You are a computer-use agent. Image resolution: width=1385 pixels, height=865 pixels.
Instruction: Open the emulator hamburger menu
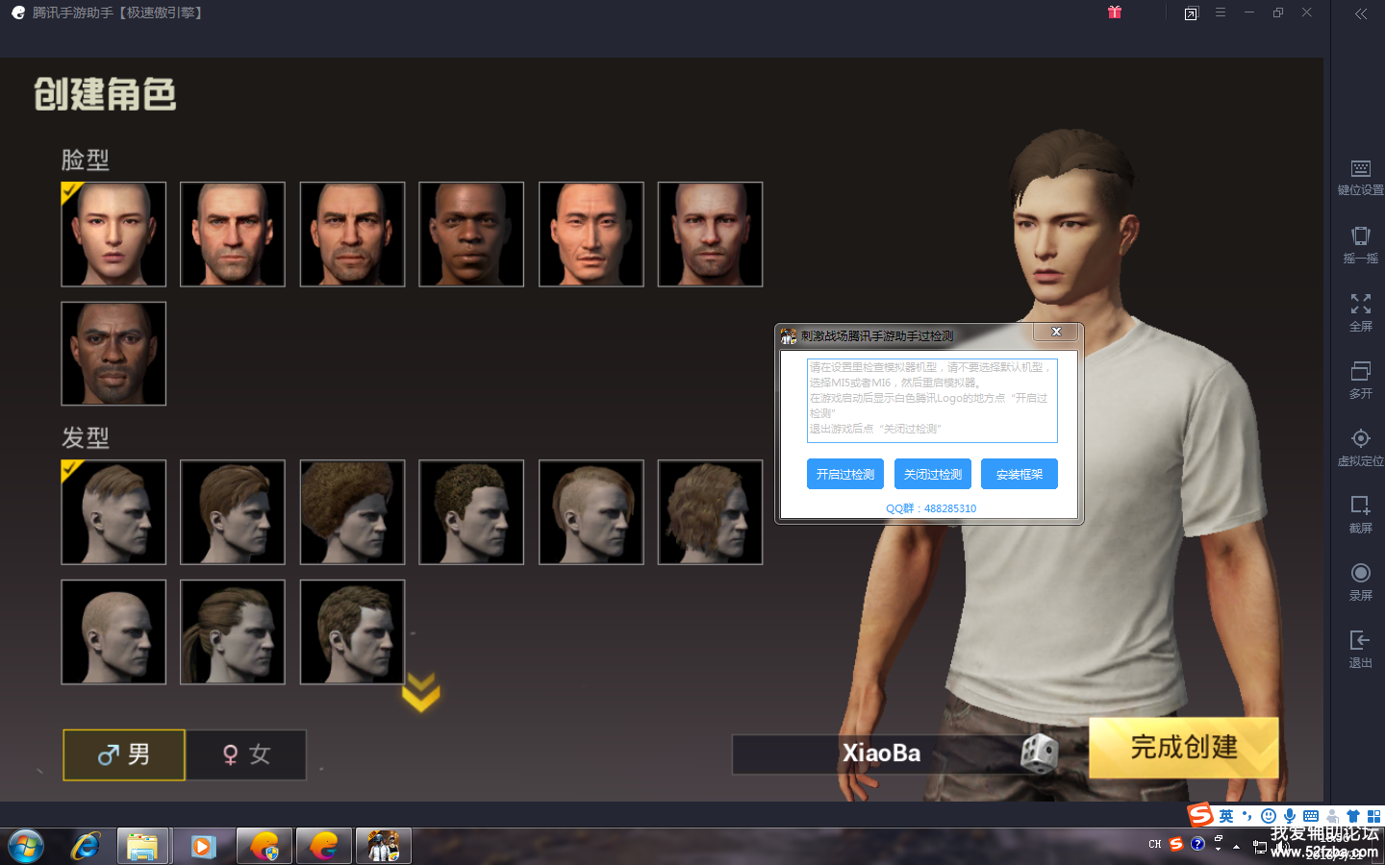[x=1220, y=12]
